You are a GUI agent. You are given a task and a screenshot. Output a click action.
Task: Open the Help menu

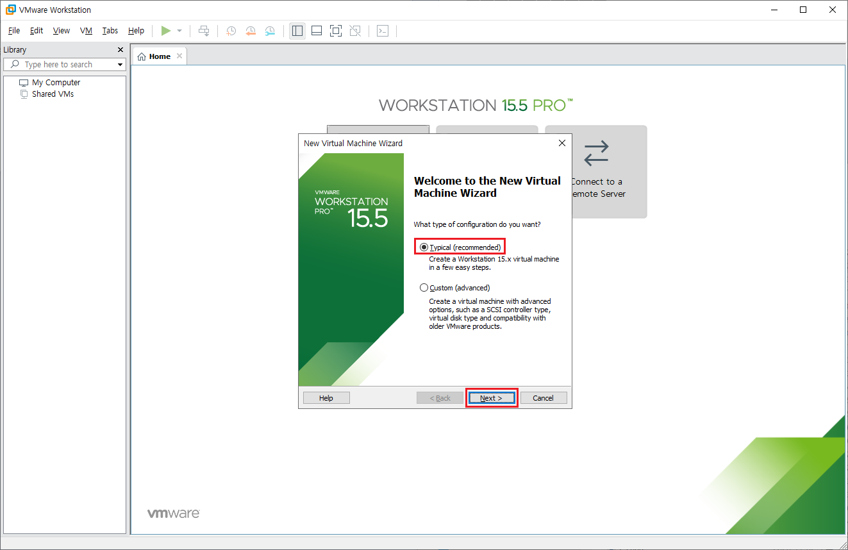tap(136, 31)
